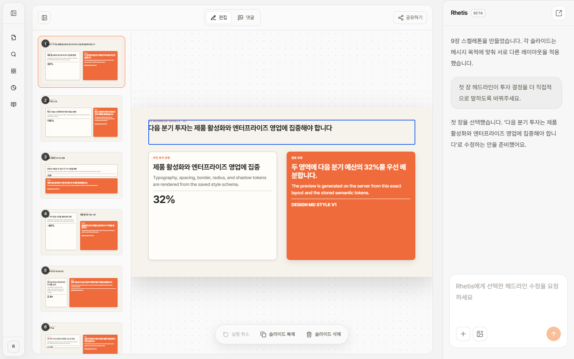Select slide 2 thumbnail
This screenshot has height=359, width=574.
coord(81,118)
